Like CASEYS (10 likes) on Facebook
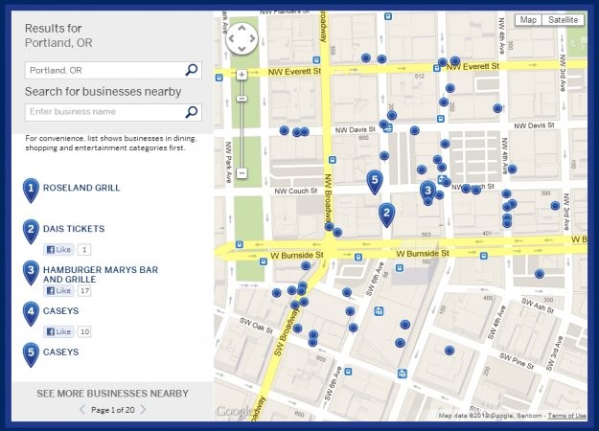599x431 pixels. tap(58, 331)
